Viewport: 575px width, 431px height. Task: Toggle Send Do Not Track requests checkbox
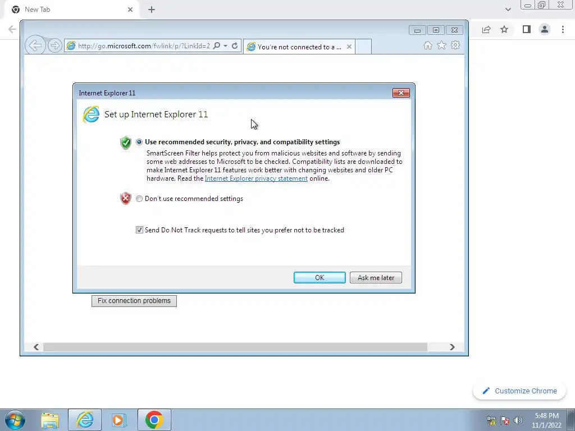[139, 230]
